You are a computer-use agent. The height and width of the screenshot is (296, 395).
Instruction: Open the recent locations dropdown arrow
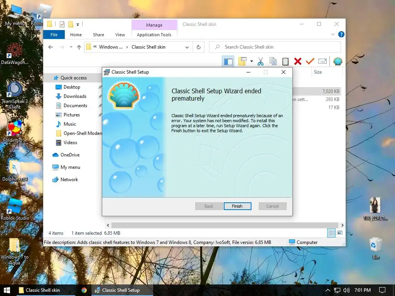pyautogui.click(x=71, y=47)
